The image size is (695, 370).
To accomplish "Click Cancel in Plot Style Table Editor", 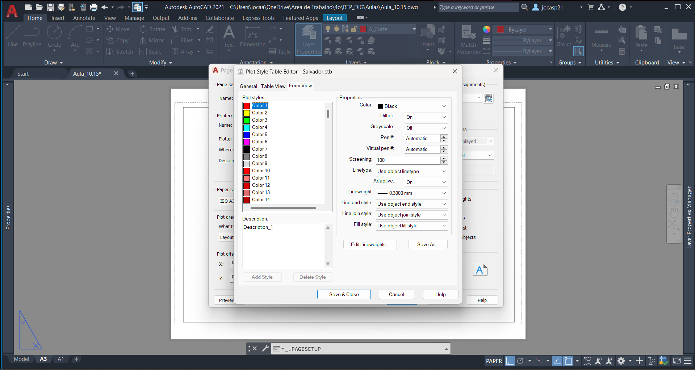I will (397, 294).
